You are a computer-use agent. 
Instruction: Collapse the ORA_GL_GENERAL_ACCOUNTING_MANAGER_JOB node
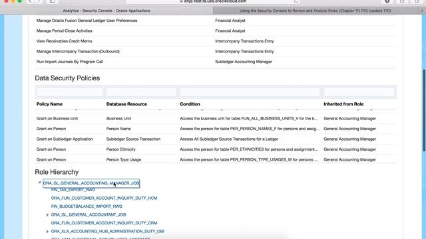pos(39,183)
